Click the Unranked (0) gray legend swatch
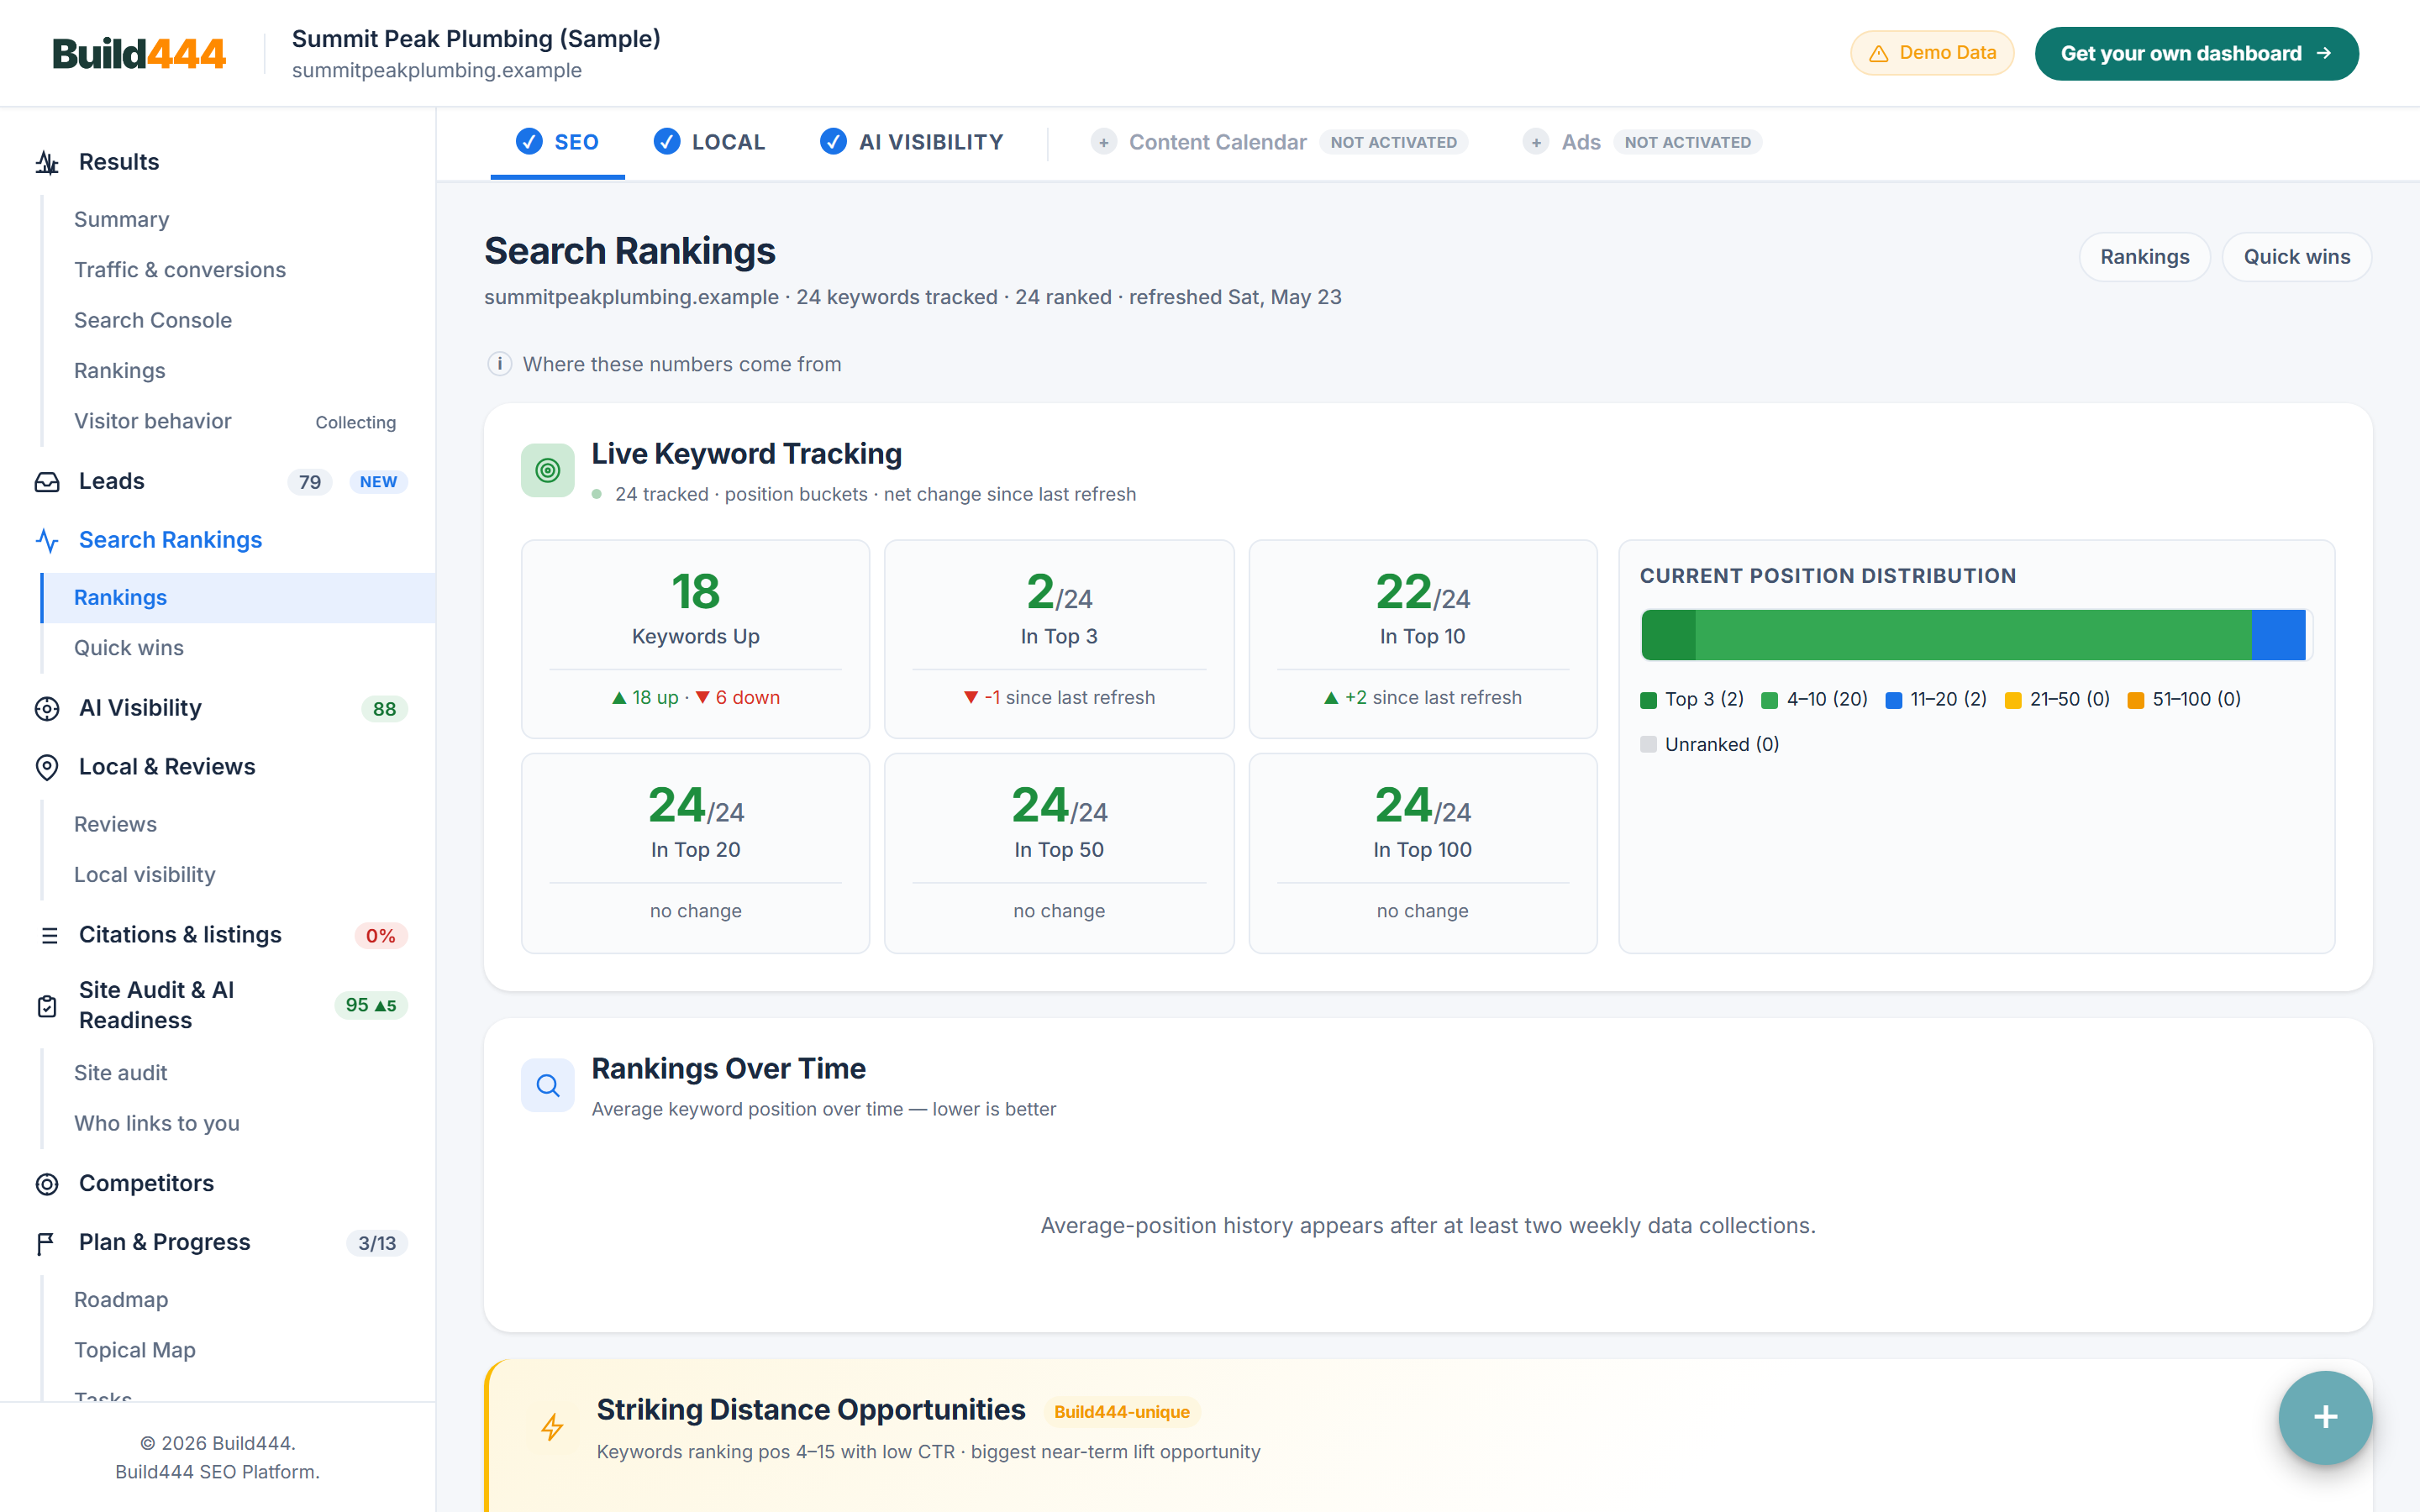 click(1649, 745)
